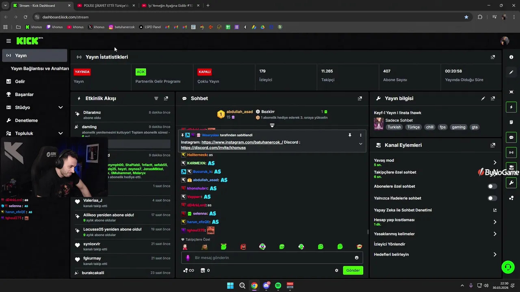The width and height of the screenshot is (520, 292).
Task: Open the LSPD Panel bookmark
Action: pyautogui.click(x=150, y=27)
